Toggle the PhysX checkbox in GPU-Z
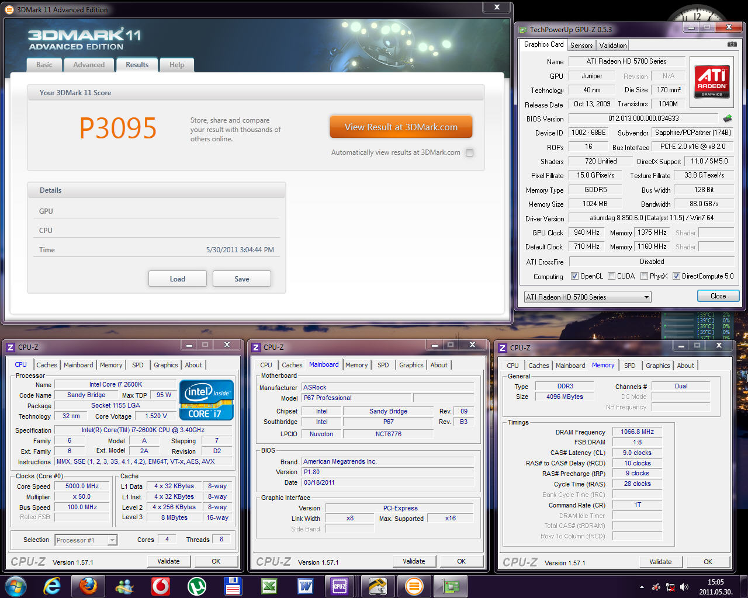Viewport: 748px width, 598px height. pyautogui.click(x=644, y=276)
